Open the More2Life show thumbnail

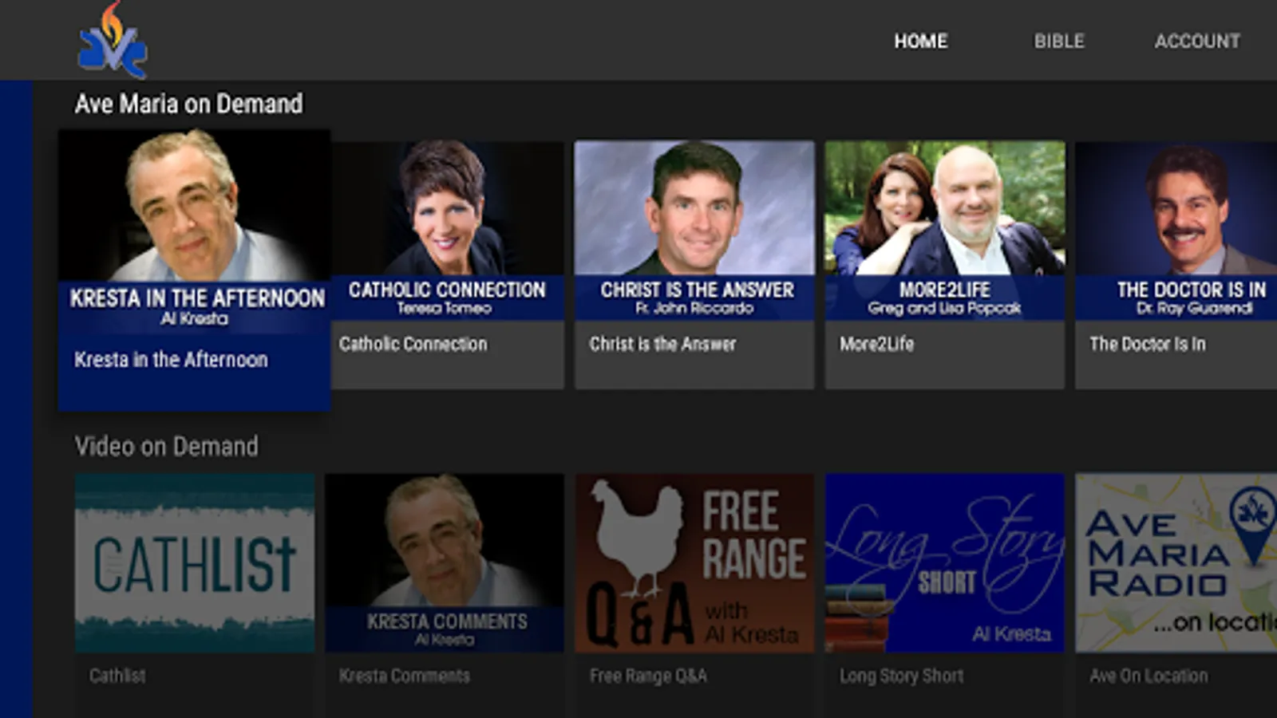(x=945, y=231)
